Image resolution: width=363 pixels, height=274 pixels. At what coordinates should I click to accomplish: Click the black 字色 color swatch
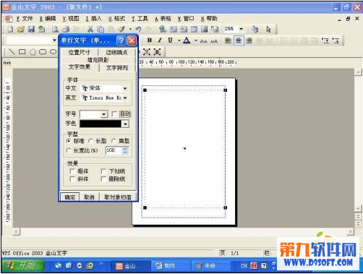101,124
